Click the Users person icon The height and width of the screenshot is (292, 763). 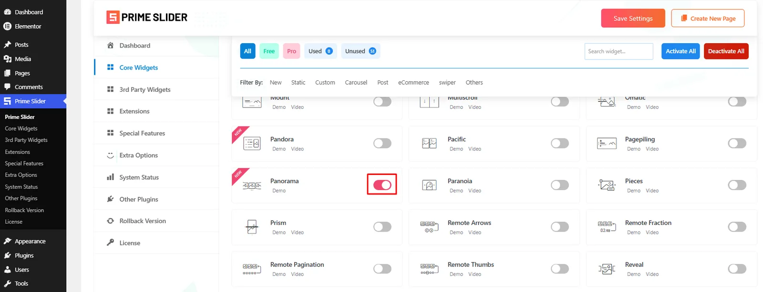pos(8,270)
